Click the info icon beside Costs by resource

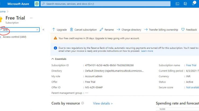[83, 103]
